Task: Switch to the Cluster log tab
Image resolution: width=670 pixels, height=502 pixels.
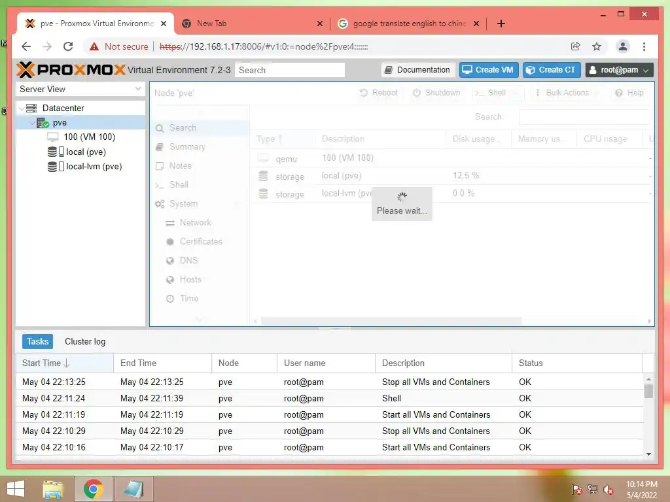Action: coord(85,341)
